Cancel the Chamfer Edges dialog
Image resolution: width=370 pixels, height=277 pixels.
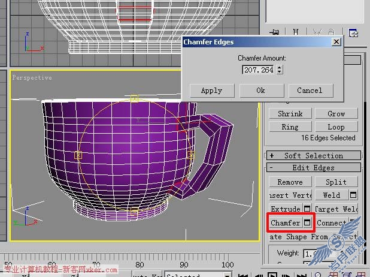coord(311,91)
